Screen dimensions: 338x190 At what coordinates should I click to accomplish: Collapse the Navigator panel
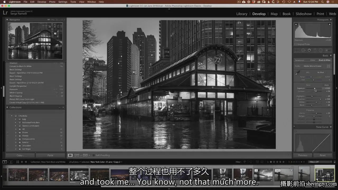point(7,20)
